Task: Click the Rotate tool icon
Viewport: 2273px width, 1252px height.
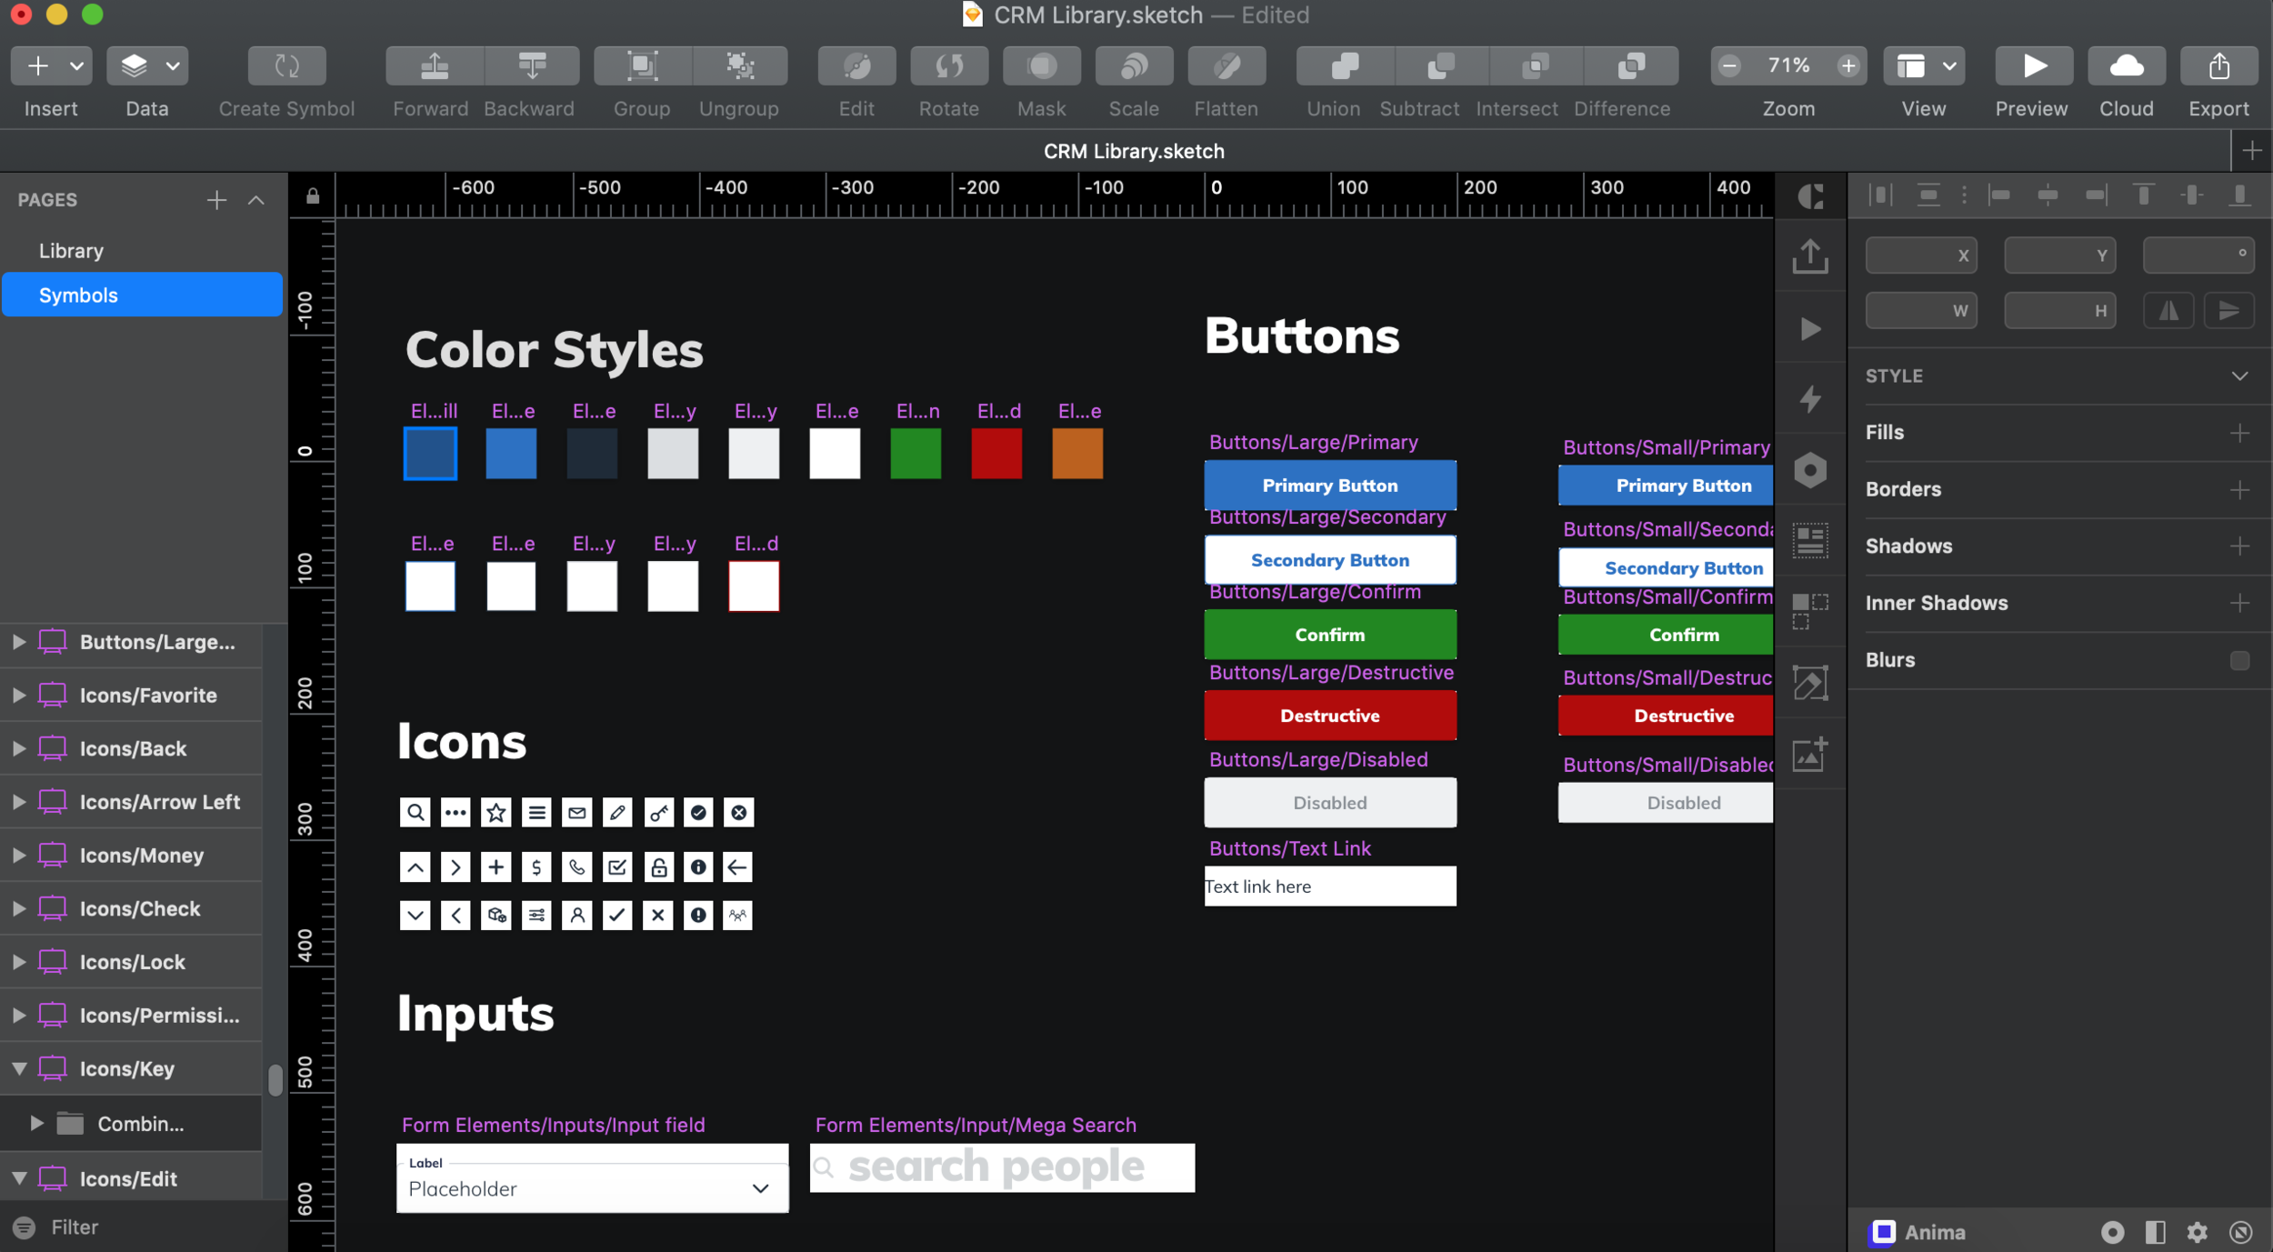Action: pos(949,65)
